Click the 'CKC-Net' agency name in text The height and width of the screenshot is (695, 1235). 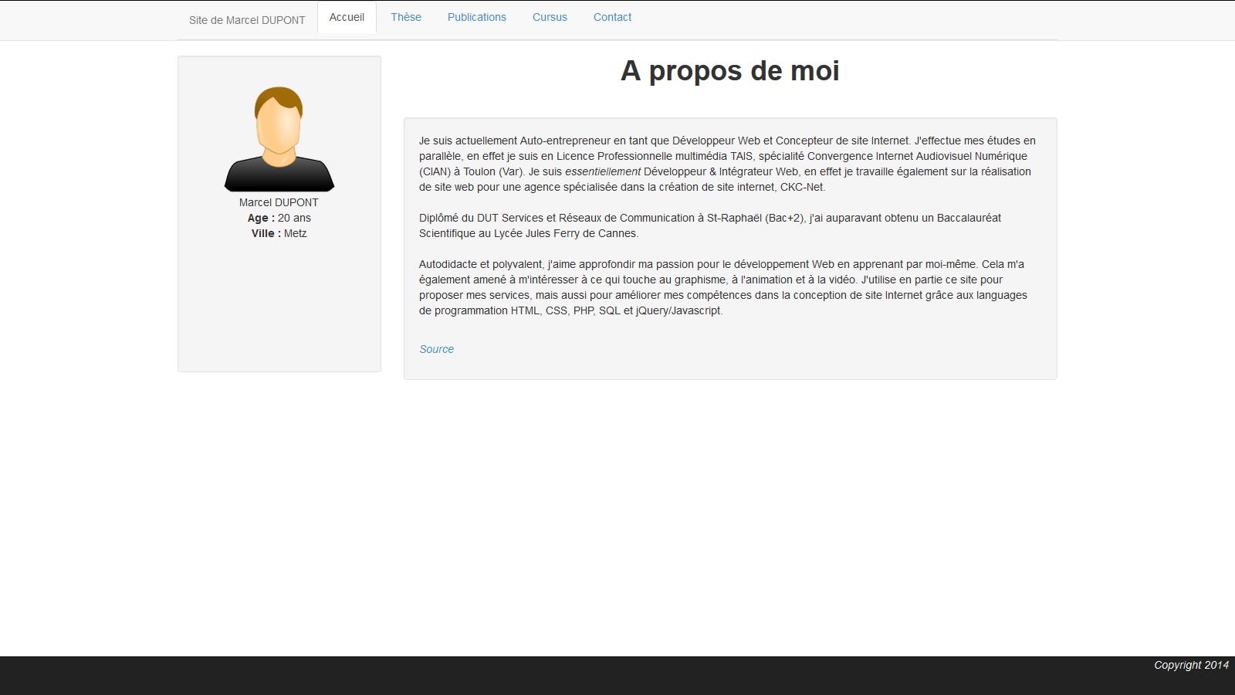click(x=802, y=187)
